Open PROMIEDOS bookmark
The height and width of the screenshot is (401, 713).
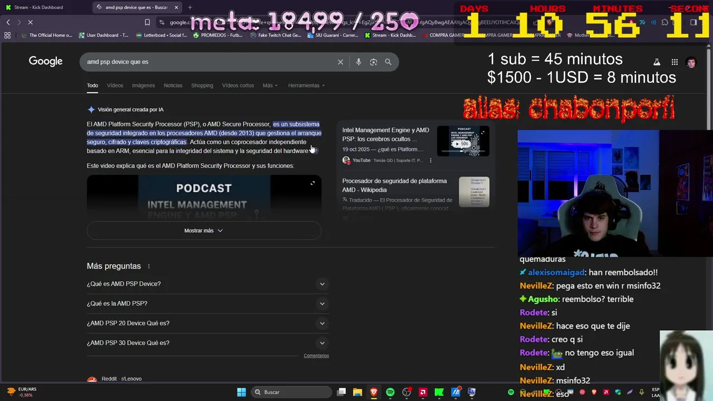218,35
